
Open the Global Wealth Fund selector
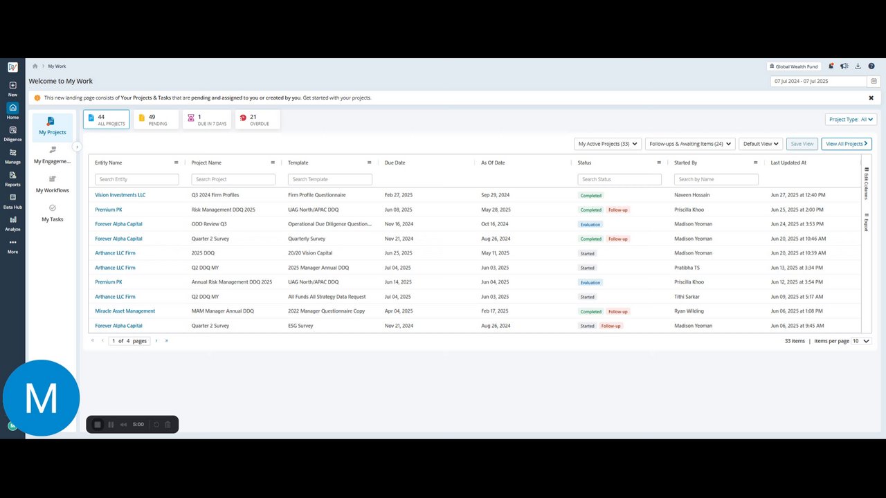pos(793,66)
